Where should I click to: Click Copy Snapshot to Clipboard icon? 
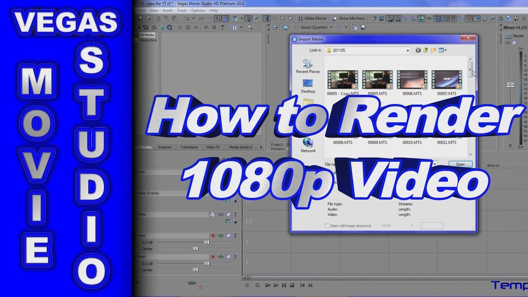(355, 27)
